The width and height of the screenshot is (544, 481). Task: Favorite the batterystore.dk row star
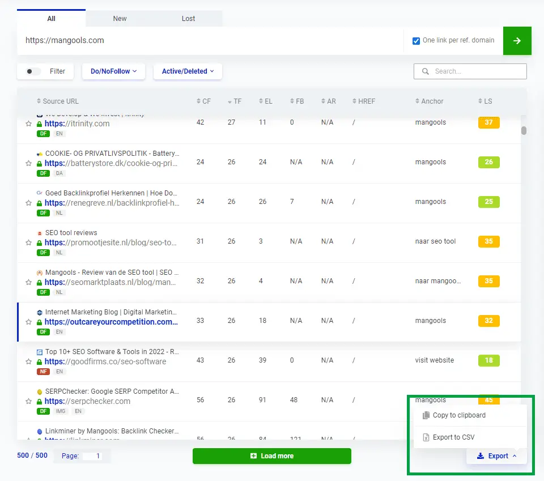point(28,163)
